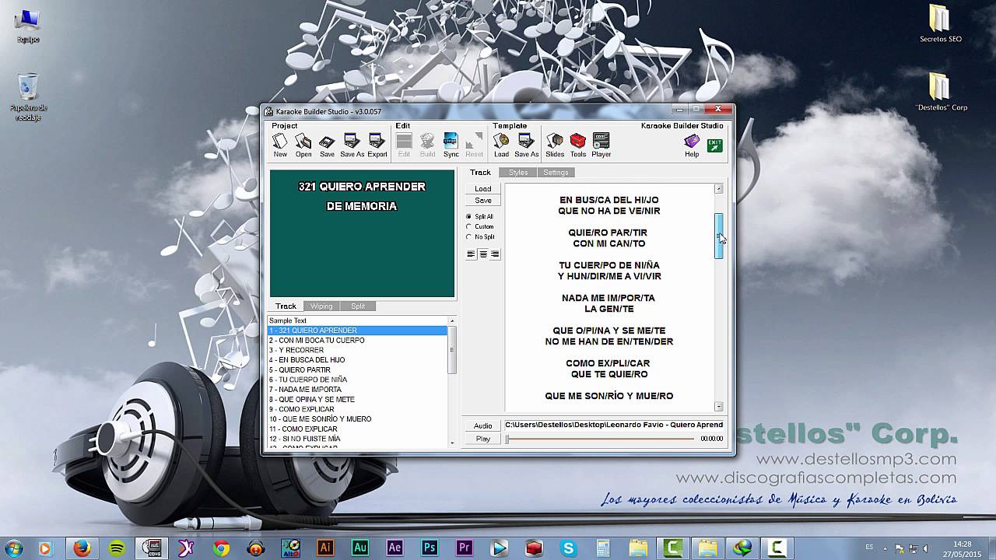Open the Papelera de reciclaje desktop icon
The width and height of the screenshot is (996, 560).
pyautogui.click(x=28, y=96)
